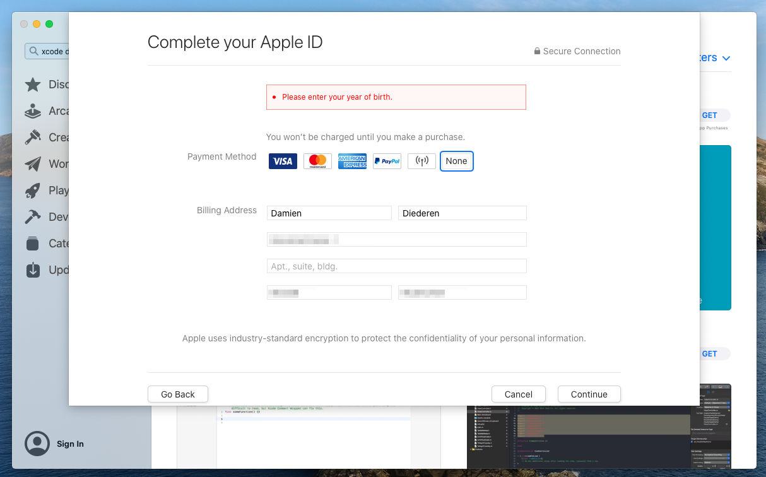The image size is (766, 477).
Task: Click the Continue button
Action: pyautogui.click(x=589, y=394)
